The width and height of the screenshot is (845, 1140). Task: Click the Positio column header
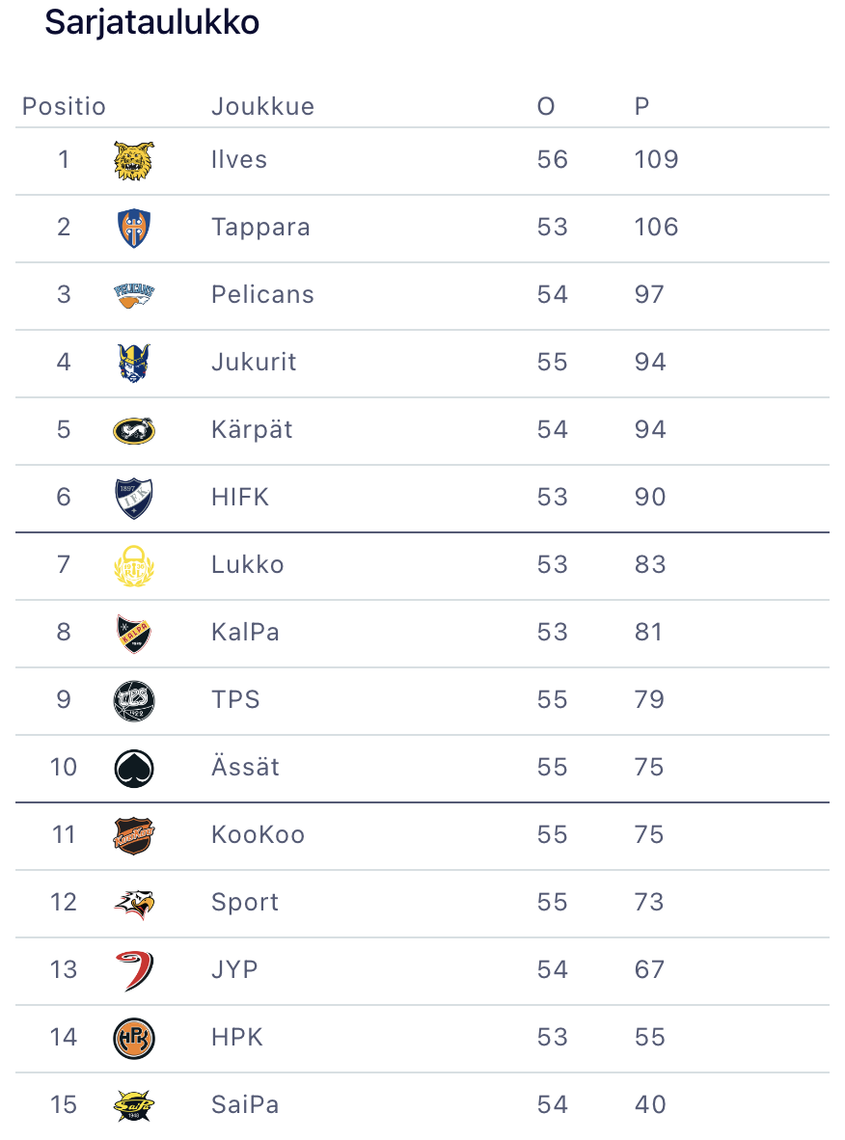point(64,106)
